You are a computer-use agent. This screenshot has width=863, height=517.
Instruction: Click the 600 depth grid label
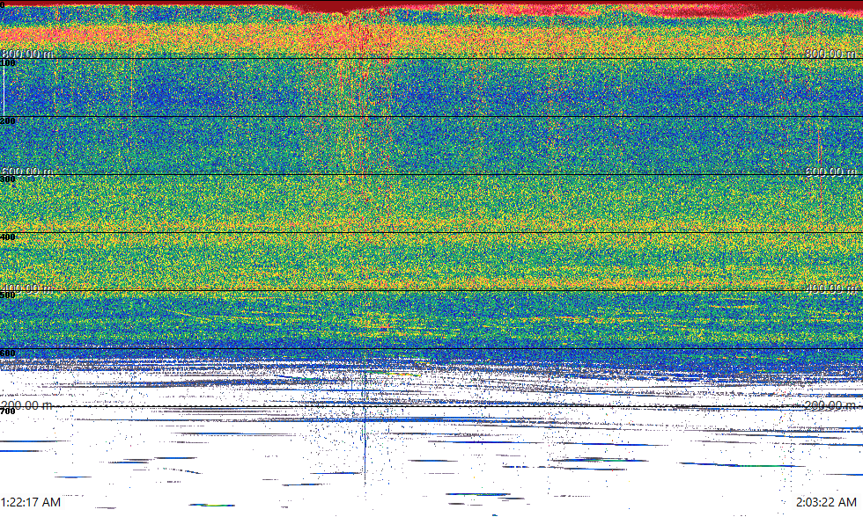click(x=8, y=353)
